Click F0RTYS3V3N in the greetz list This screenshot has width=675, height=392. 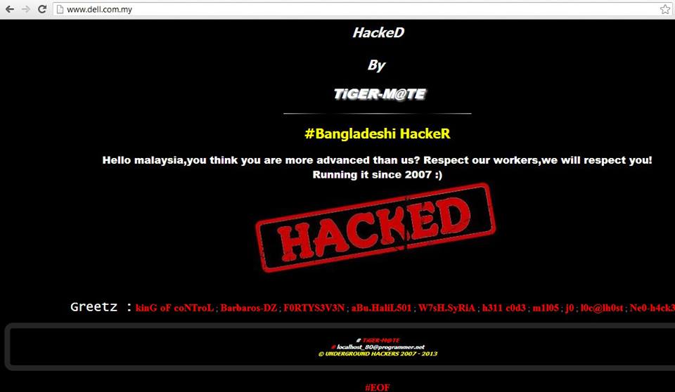point(314,308)
